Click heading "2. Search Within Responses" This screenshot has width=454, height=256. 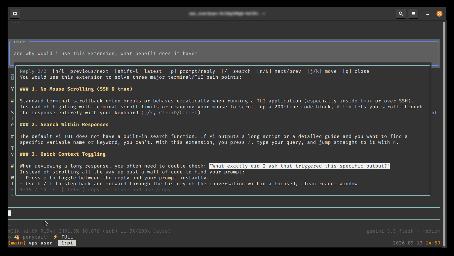point(64,125)
